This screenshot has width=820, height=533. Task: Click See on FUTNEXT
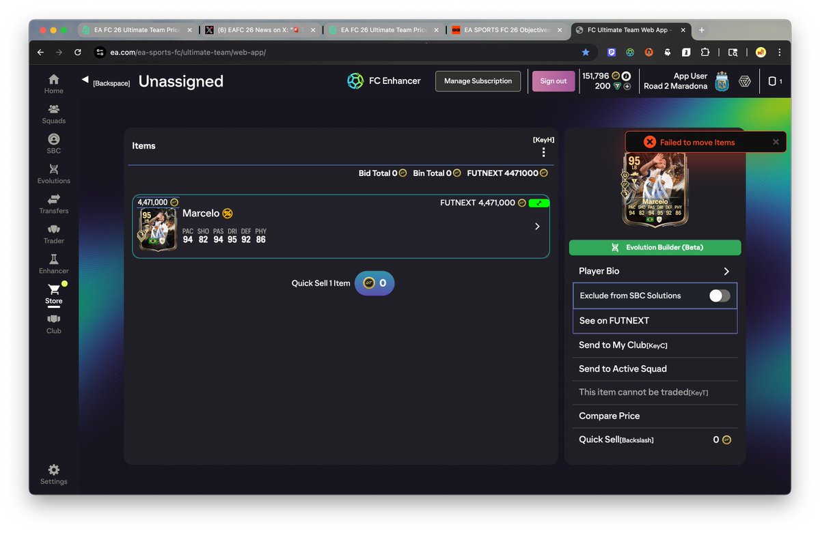(655, 321)
